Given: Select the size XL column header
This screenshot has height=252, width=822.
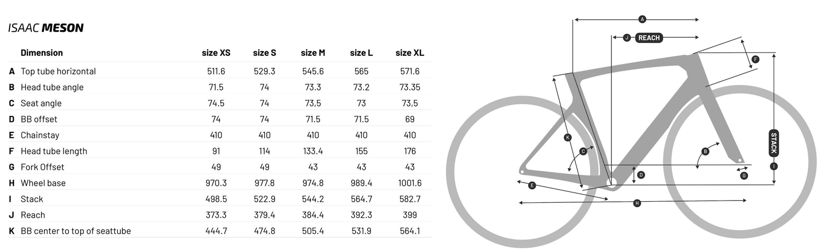Looking at the screenshot, I should coord(409,53).
